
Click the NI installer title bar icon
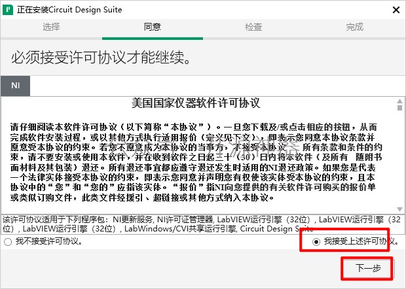[8, 10]
